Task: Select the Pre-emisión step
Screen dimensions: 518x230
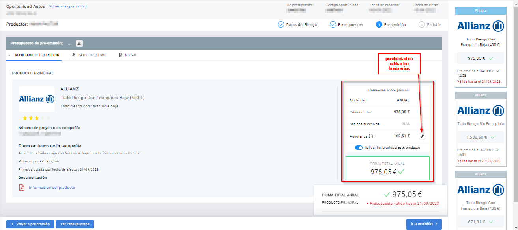Action: click(391, 24)
